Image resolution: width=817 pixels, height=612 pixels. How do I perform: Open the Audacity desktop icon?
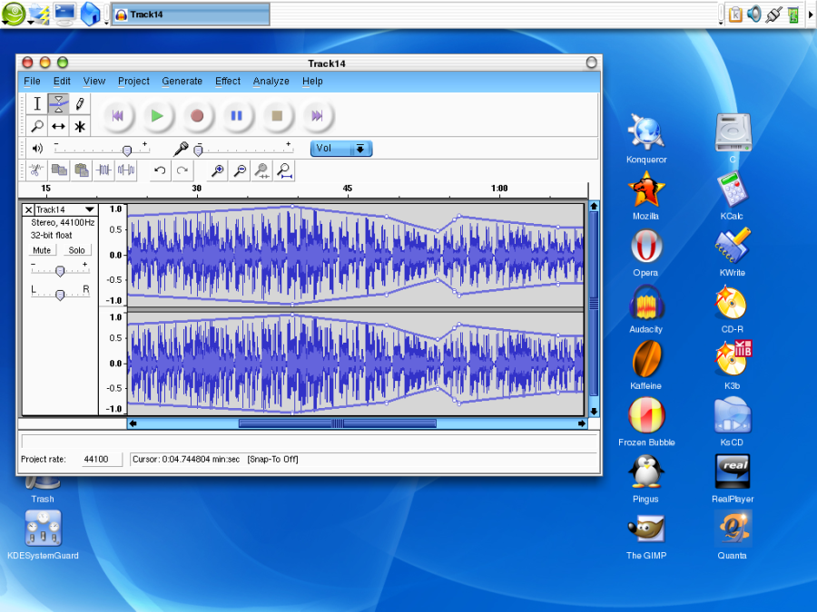coord(646,310)
